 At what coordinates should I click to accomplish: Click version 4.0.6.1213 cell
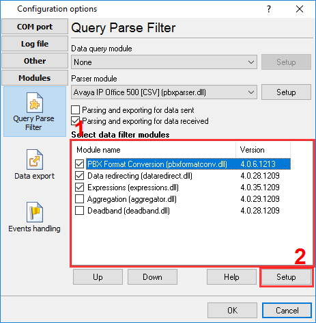point(258,164)
